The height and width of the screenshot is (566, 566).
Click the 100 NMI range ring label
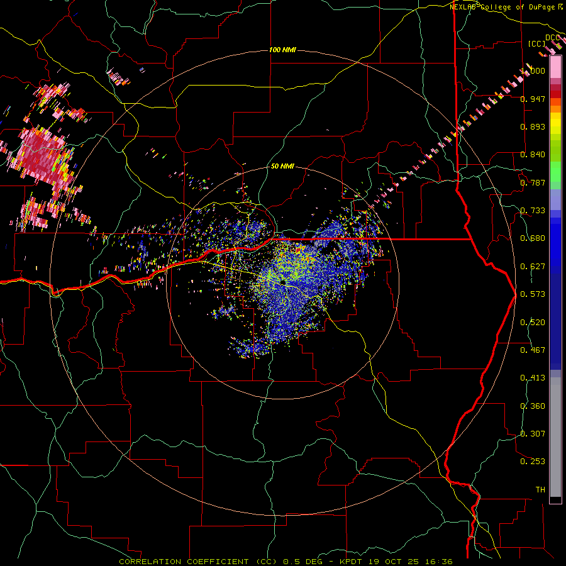coord(282,50)
